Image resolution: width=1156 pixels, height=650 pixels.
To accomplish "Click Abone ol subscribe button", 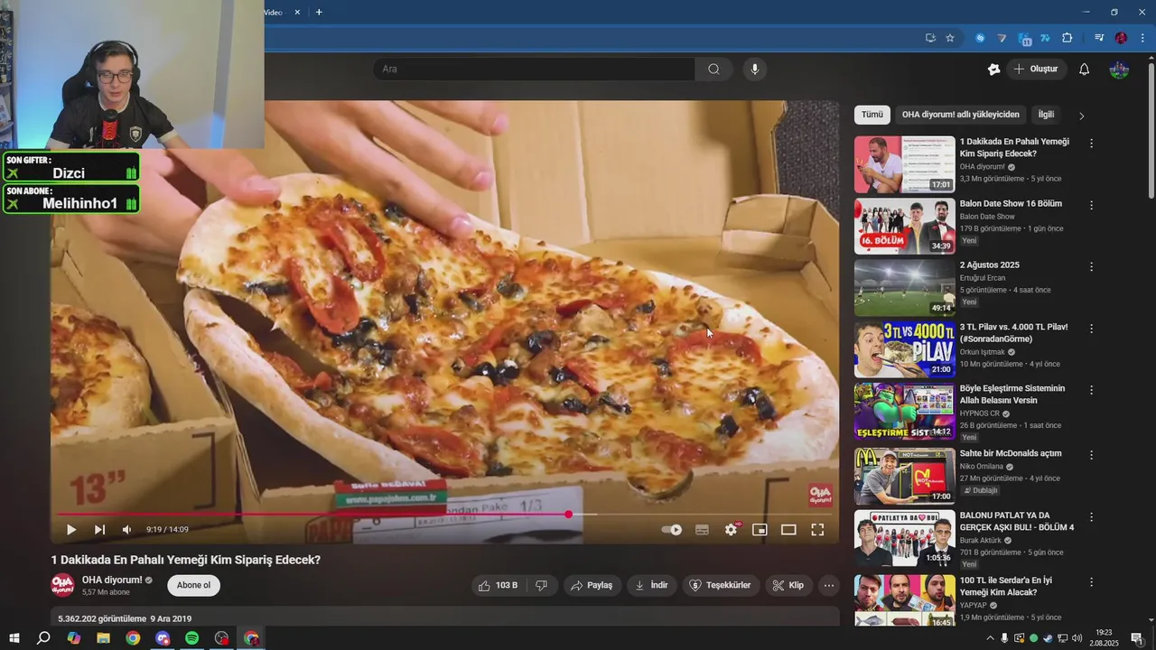I will 193,585.
